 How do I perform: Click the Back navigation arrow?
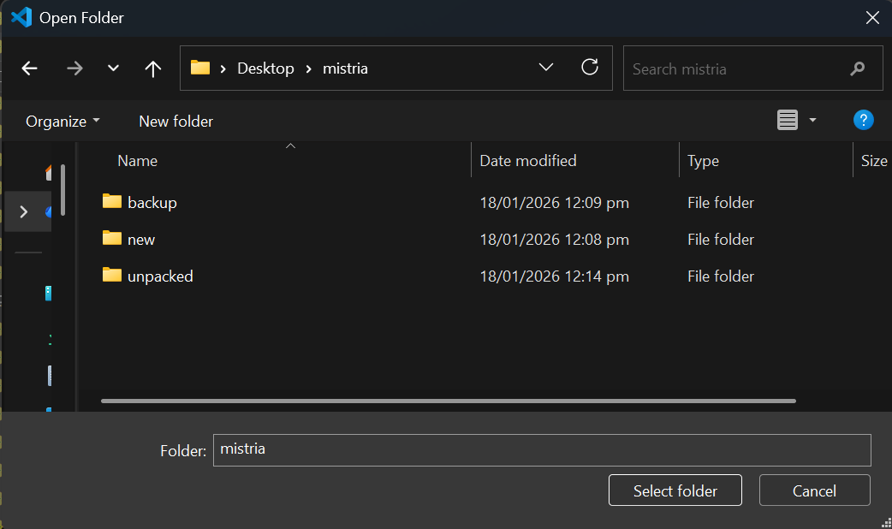pos(30,68)
